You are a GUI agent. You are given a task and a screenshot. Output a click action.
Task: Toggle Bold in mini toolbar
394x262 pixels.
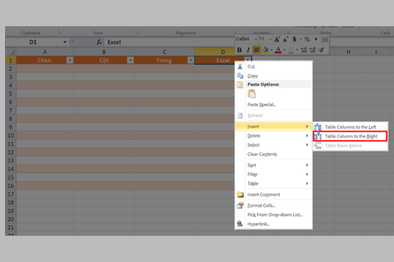pyautogui.click(x=240, y=50)
